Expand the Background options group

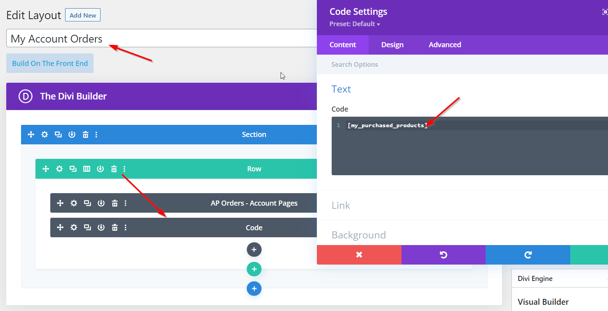click(359, 235)
